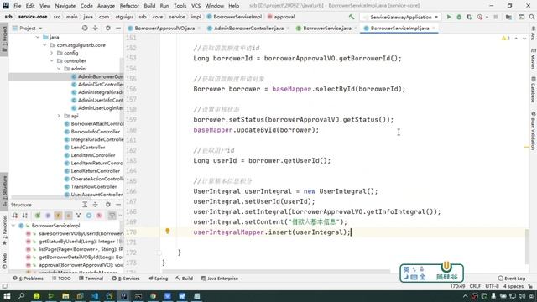This screenshot has height=302, width=537.
Task: Hide the Structure panel with minus icon
Action: pyautogui.click(x=118, y=205)
